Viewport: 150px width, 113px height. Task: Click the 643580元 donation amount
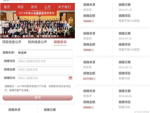pos(89,79)
